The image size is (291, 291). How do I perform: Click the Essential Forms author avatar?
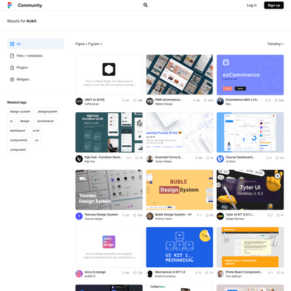(150, 159)
